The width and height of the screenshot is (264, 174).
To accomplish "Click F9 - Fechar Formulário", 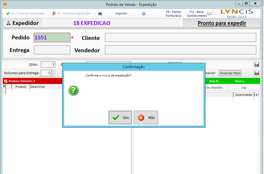I will pyautogui.click(x=174, y=14).
